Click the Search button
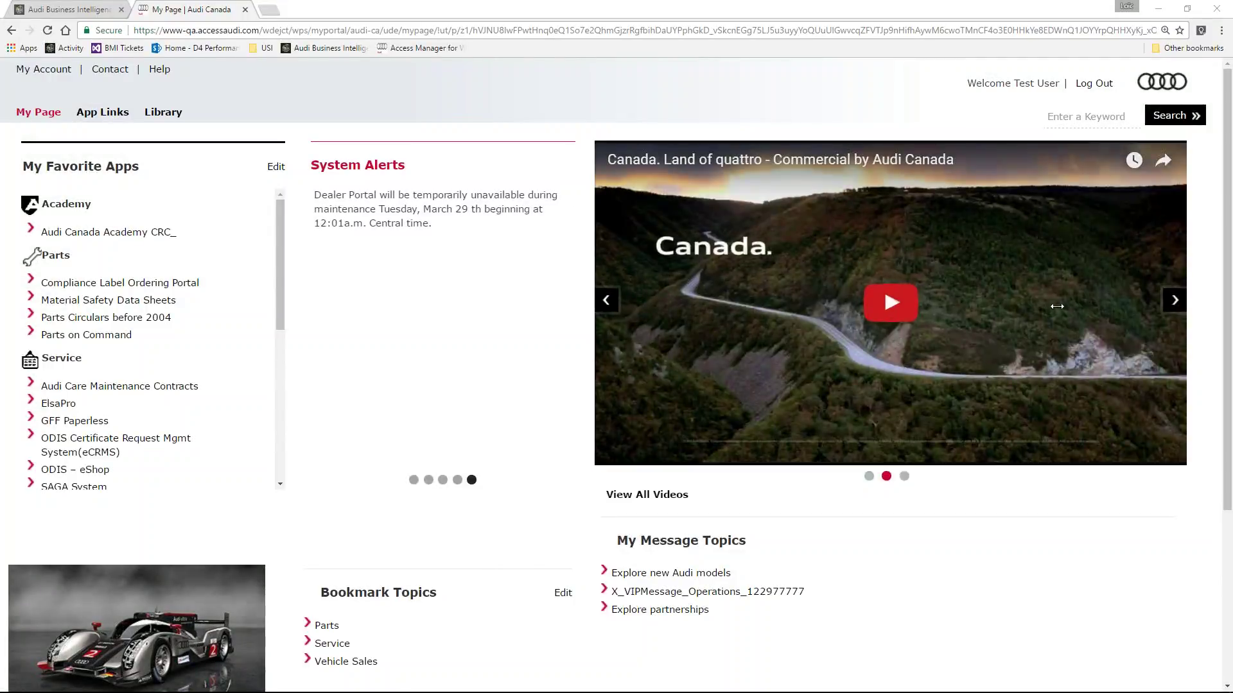This screenshot has width=1233, height=693. point(1175,116)
